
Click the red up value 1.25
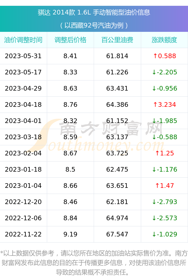tap(165, 153)
